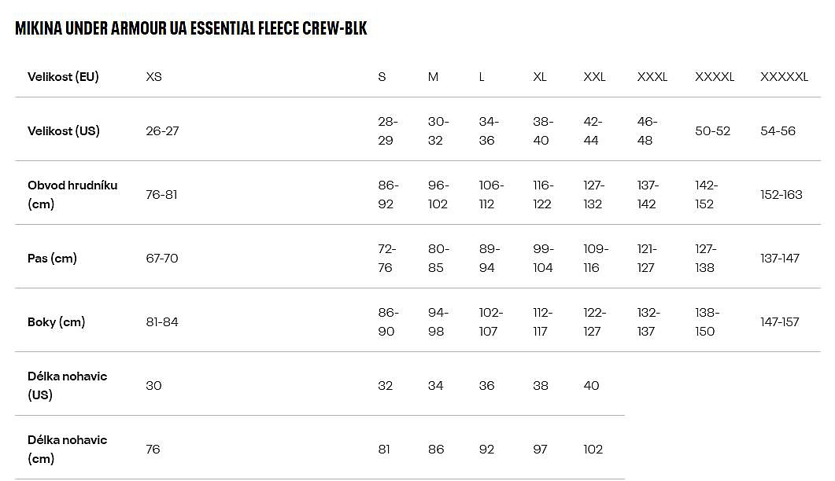The height and width of the screenshot is (481, 835).
Task: Click waist measurement 137-147
Action: [x=780, y=259]
